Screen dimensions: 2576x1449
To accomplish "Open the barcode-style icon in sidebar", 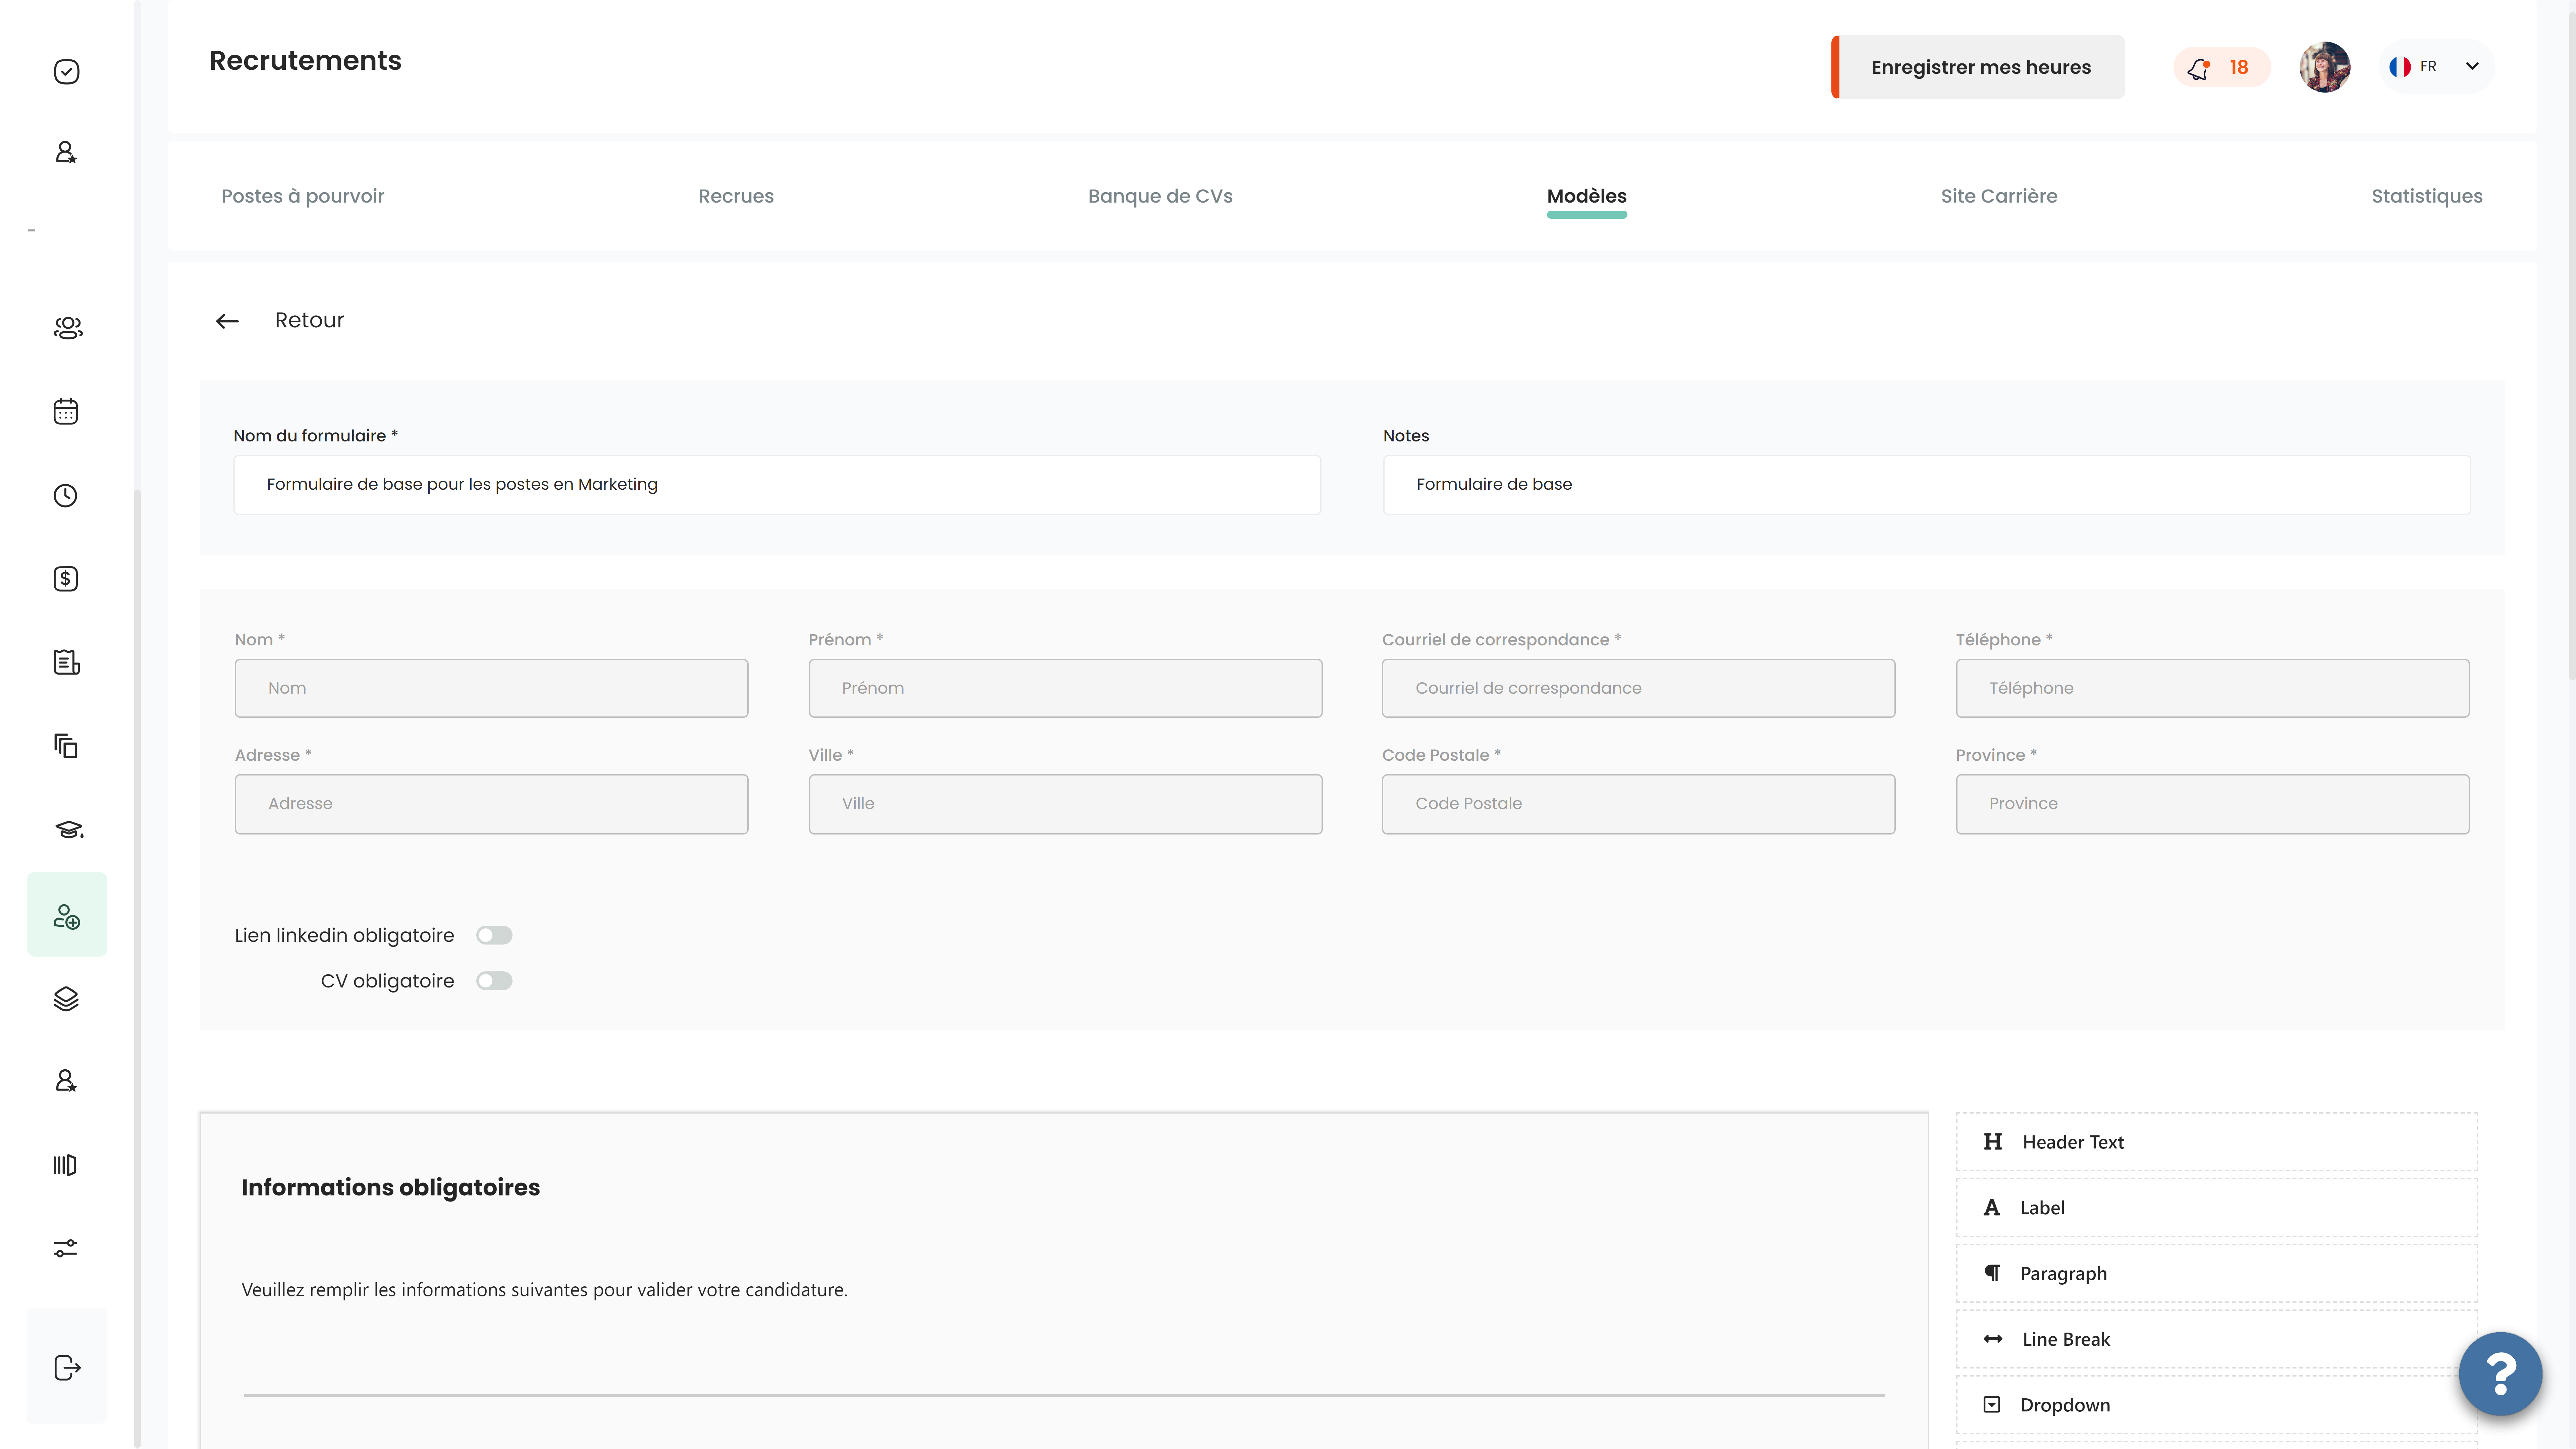I will point(65,1165).
